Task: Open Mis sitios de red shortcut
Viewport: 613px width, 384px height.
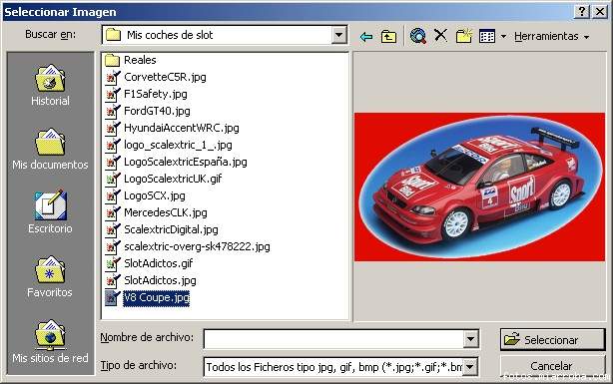Action: pyautogui.click(x=51, y=342)
